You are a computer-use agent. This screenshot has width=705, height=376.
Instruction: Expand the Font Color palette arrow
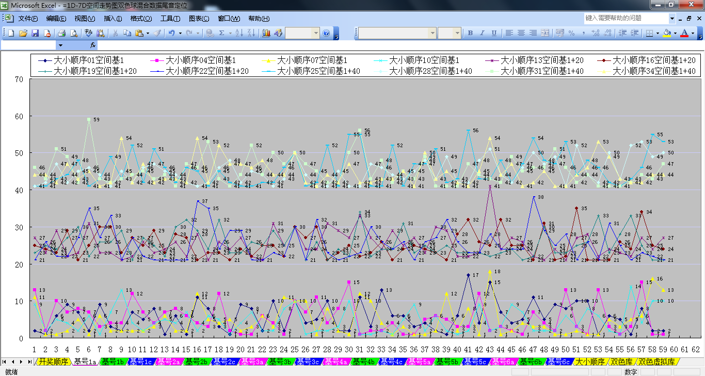pyautogui.click(x=693, y=33)
